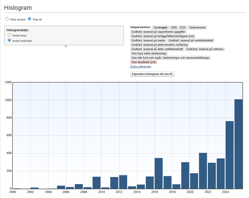Click 'Godkänt, baserat på media' tag
The image size is (249, 198).
click(x=147, y=40)
